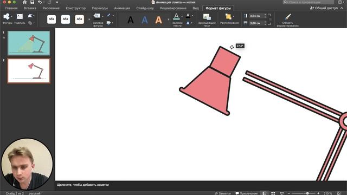The image size is (347, 195).
Task: Select the Формат фигуры tab
Action: pos(218,8)
